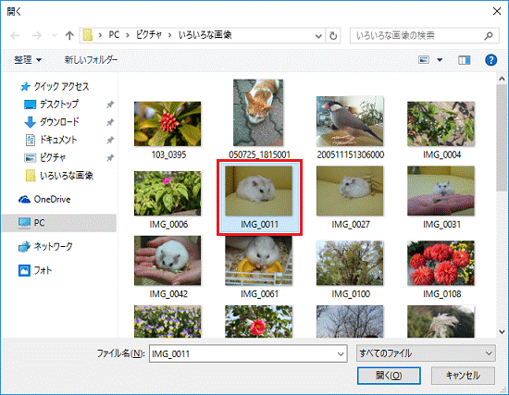Screen dimensions: 509x395
Task: Select the bare branches thumbnail in bottom row
Action: (x=350, y=321)
